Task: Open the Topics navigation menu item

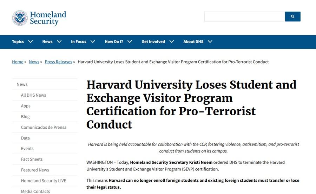Action: tap(18, 41)
